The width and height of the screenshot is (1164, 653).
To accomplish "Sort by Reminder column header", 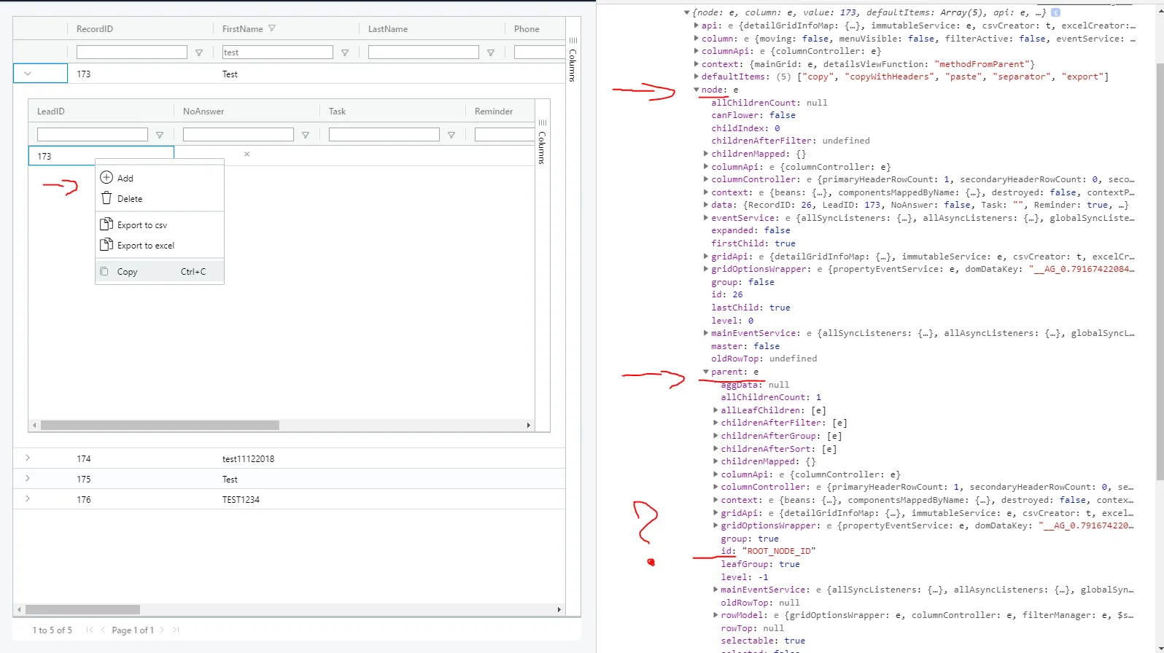I will (x=494, y=112).
